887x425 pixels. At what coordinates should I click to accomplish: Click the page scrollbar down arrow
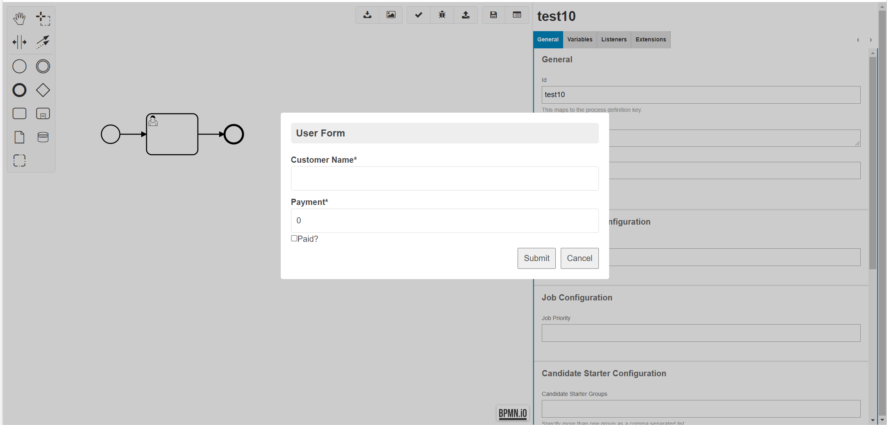[x=882, y=420]
